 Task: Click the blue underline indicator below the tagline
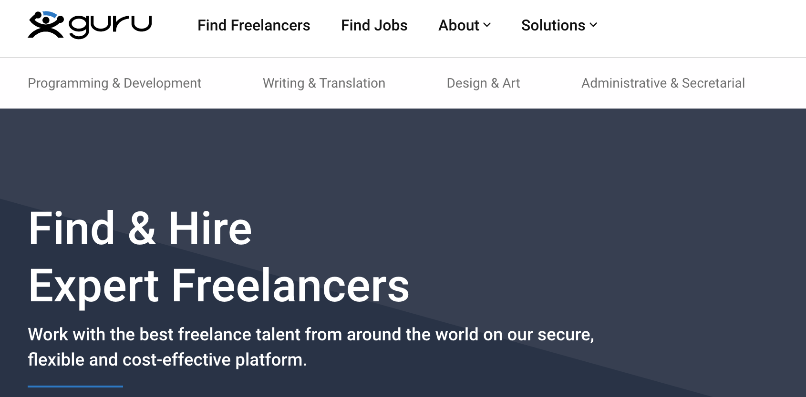75,386
